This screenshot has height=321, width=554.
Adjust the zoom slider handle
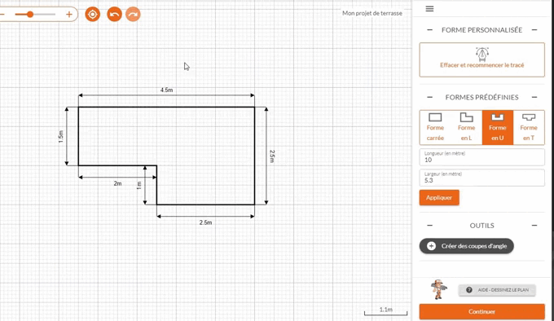[x=30, y=15]
